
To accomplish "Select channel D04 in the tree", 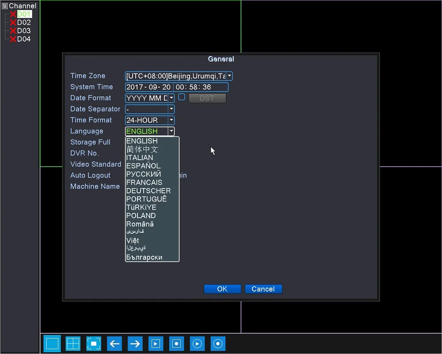I will point(24,39).
